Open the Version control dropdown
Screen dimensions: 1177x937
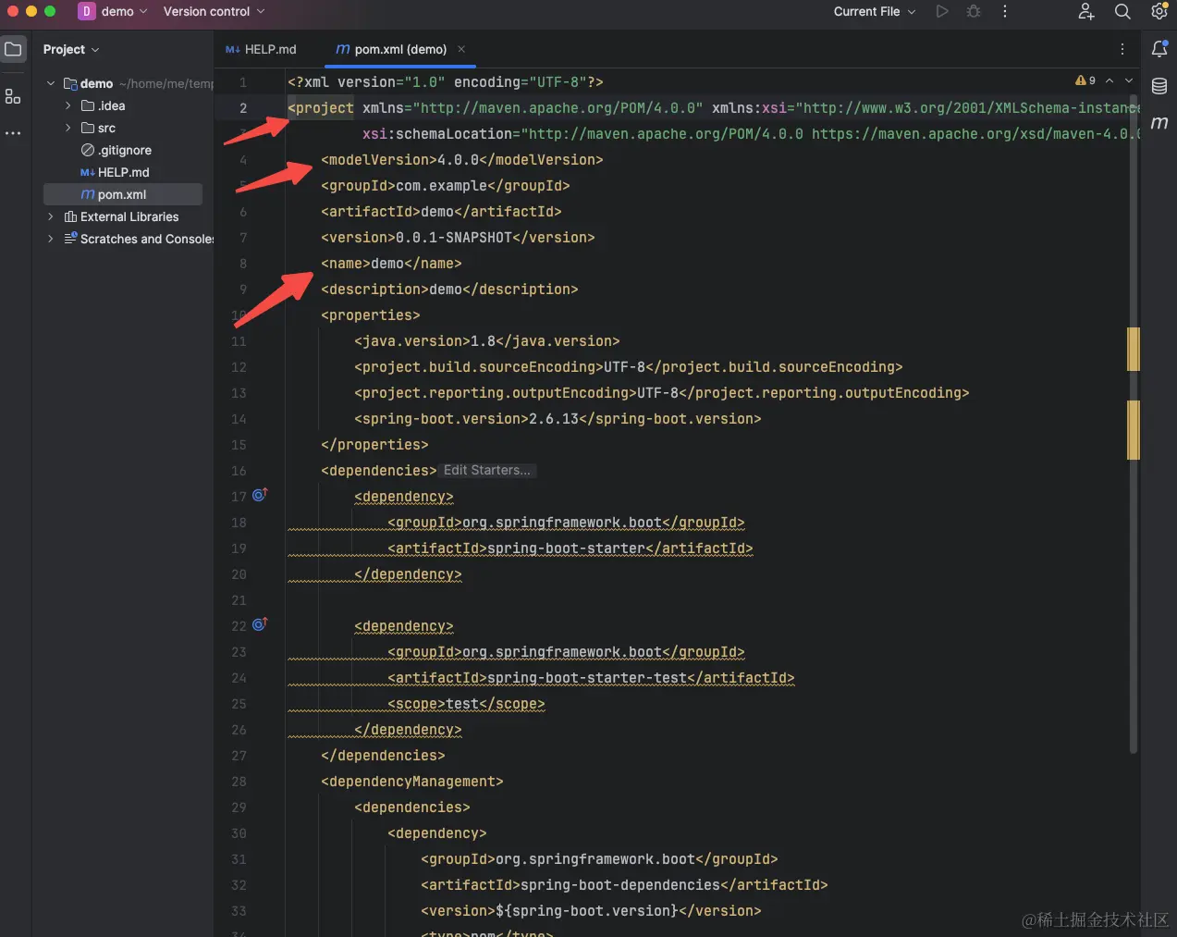point(214,11)
